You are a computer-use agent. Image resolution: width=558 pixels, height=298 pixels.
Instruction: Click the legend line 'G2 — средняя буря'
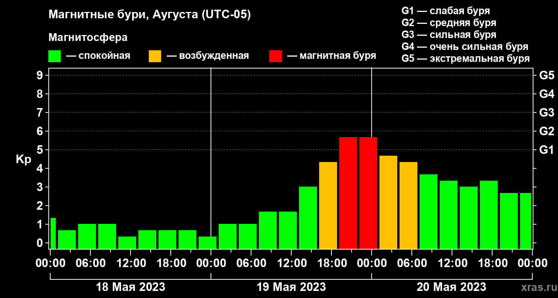pyautogui.click(x=449, y=23)
